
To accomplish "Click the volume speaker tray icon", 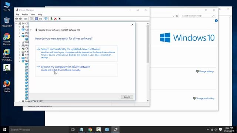I will click(216, 130).
